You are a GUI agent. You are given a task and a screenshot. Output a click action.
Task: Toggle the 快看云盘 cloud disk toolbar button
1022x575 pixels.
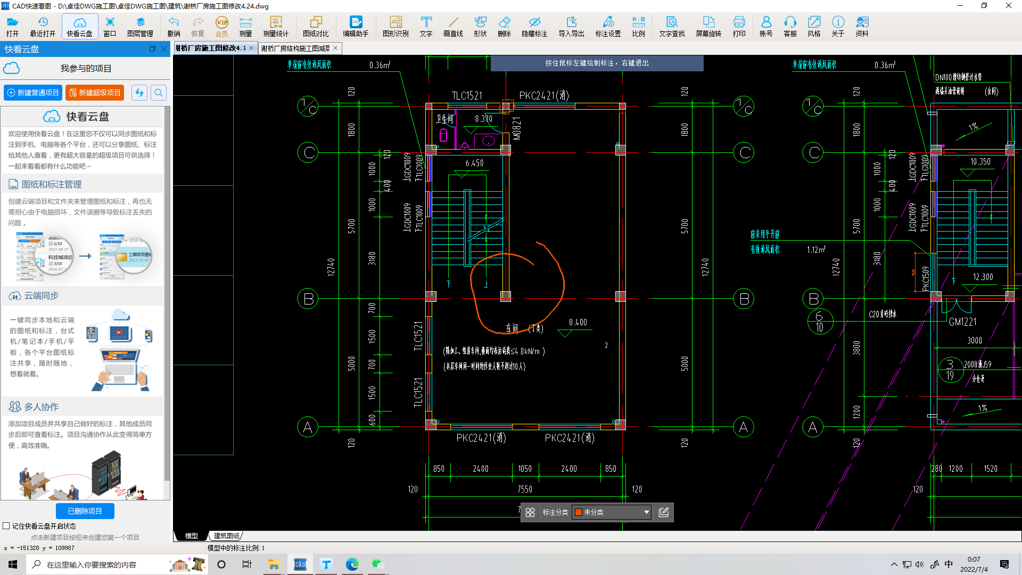(x=79, y=26)
